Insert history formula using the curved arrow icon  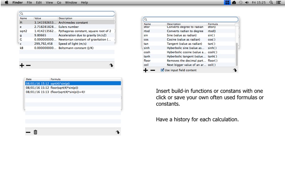tap(118, 132)
